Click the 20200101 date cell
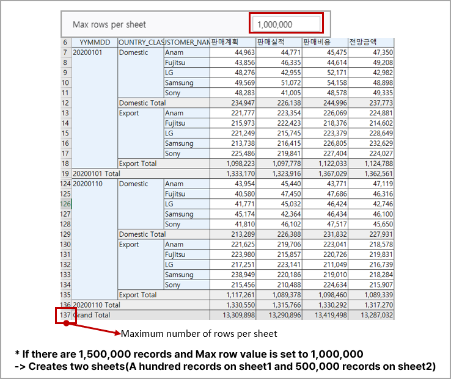The width and height of the screenshot is (451, 379). pyautogui.click(x=95, y=108)
